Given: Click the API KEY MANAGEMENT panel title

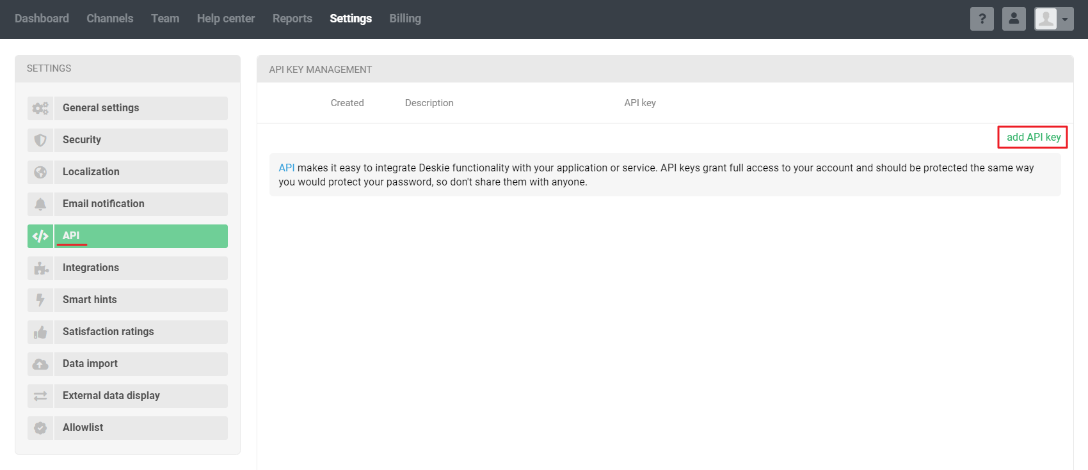Looking at the screenshot, I should [x=321, y=70].
